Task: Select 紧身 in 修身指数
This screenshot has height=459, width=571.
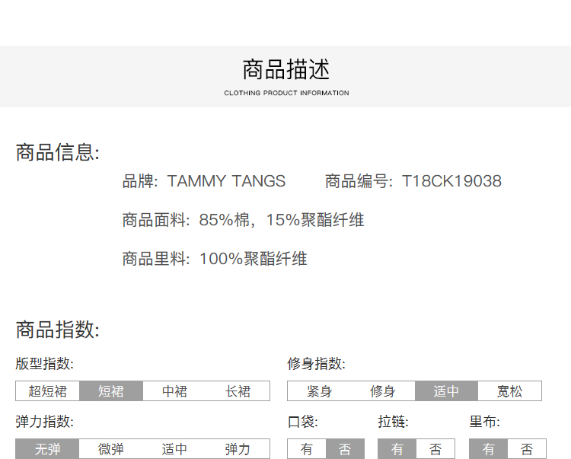Action: pyautogui.click(x=319, y=391)
